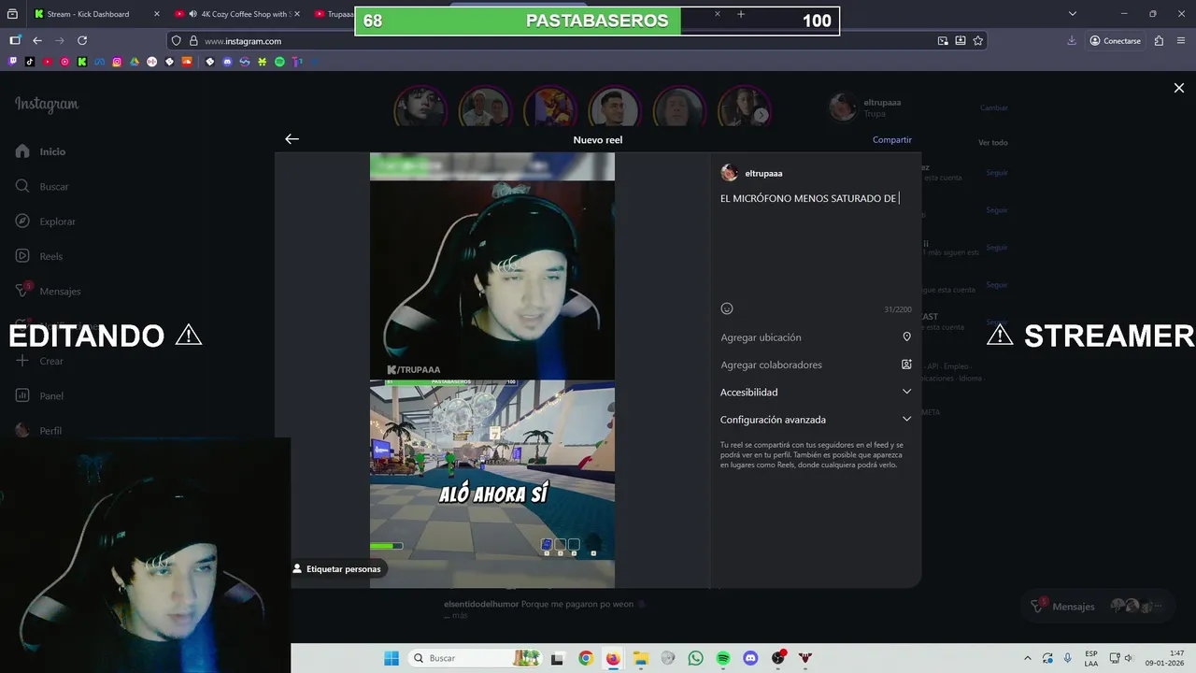Open the Google Drive bookmark

coord(135,62)
